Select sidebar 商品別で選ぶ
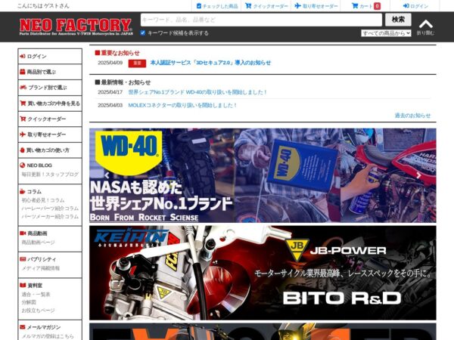454x340 pixels. click(50, 72)
